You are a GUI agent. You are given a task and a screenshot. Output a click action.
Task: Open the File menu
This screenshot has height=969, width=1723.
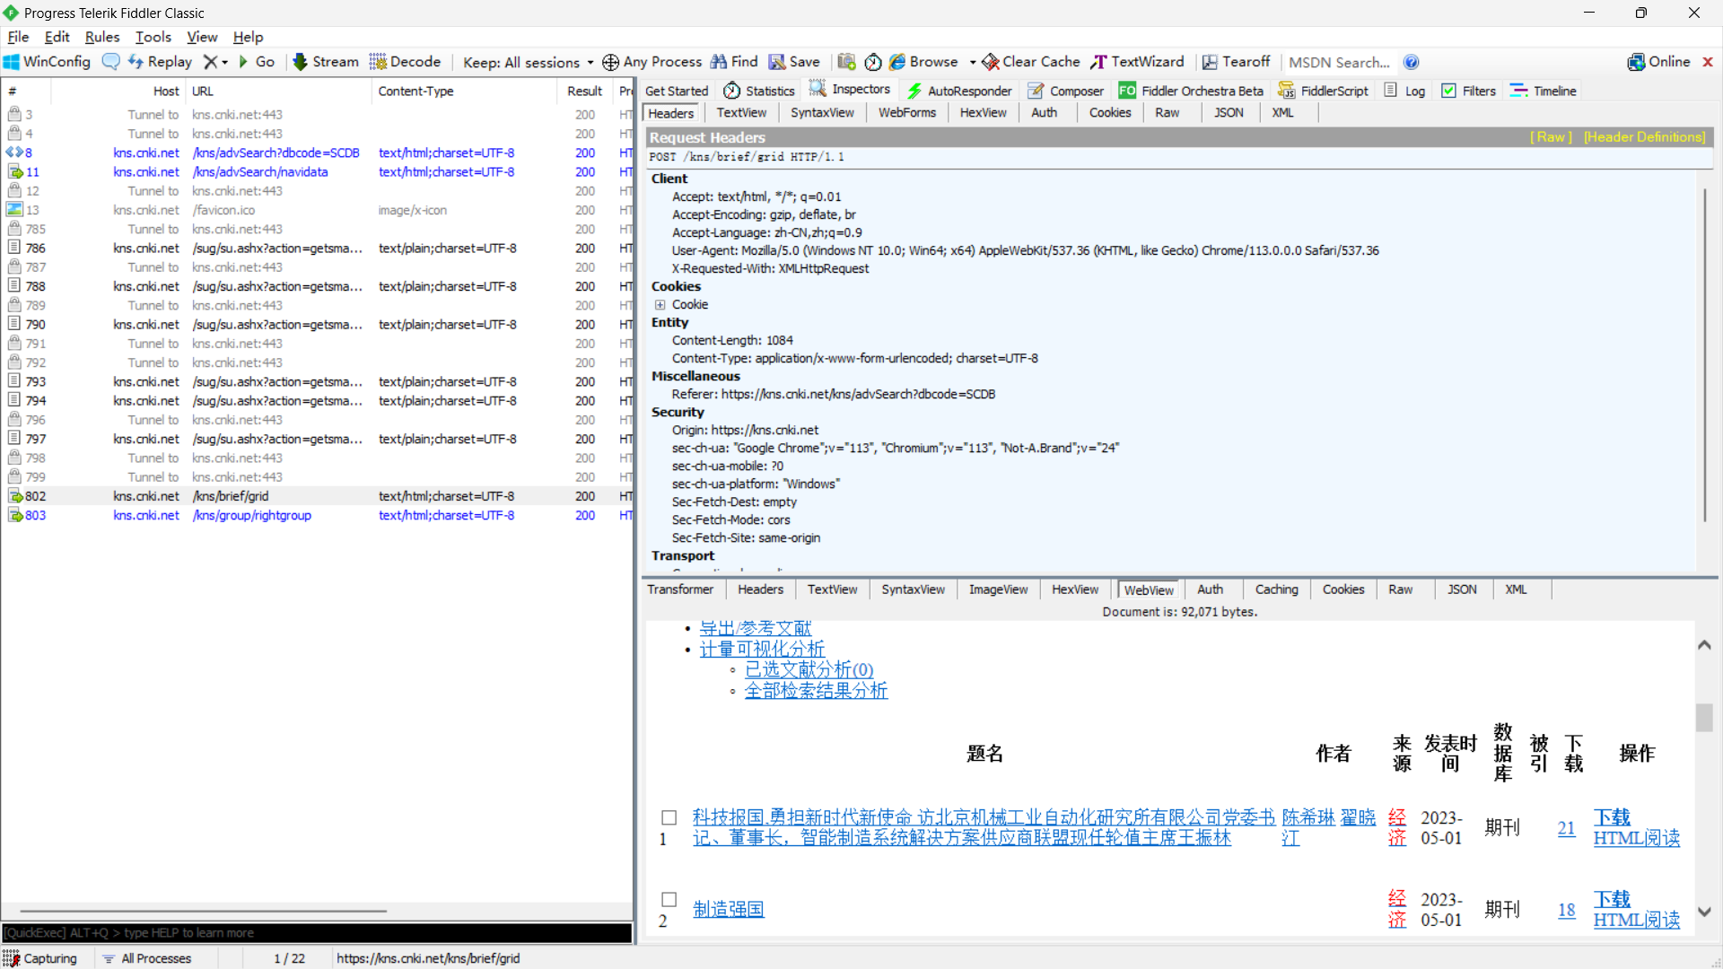18,37
